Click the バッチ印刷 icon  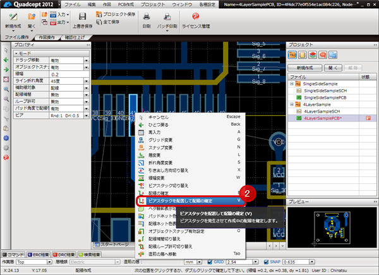(x=167, y=16)
